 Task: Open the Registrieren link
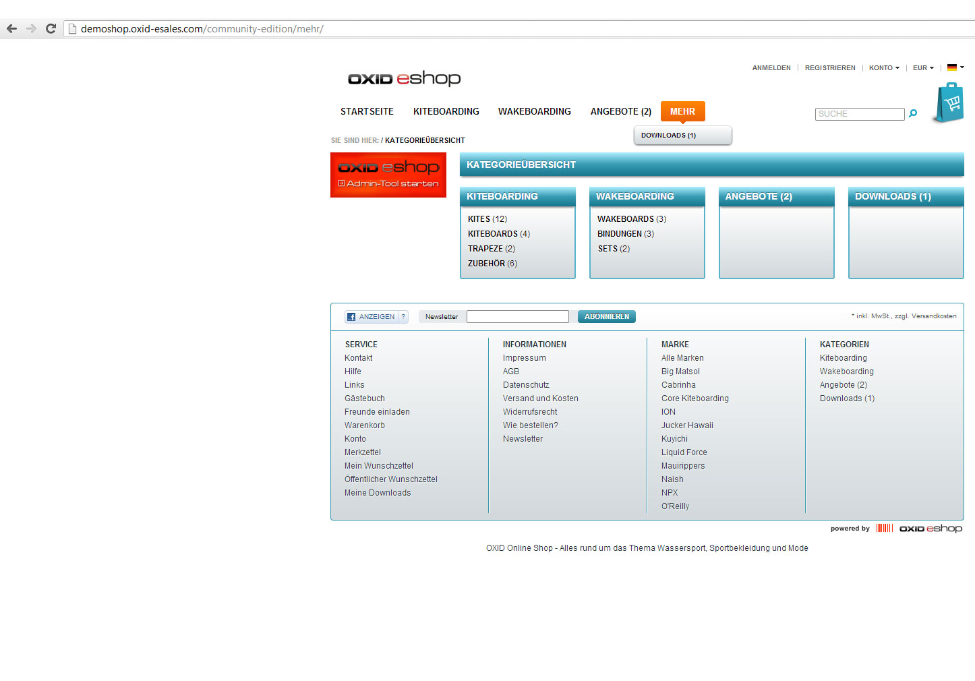829,68
